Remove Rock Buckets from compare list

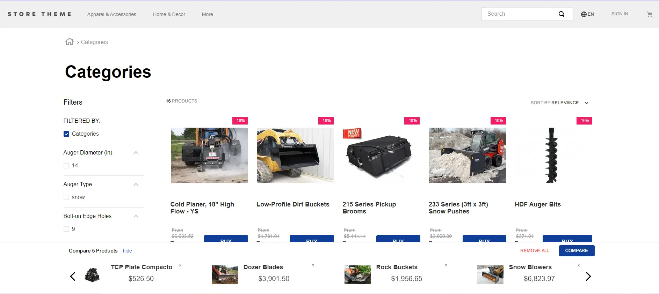click(446, 265)
